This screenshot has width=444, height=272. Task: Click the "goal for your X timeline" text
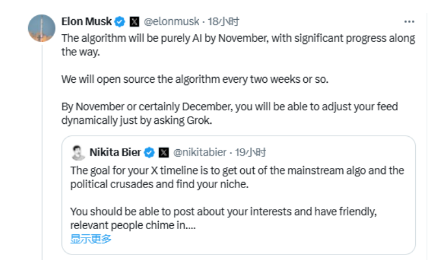237,177
